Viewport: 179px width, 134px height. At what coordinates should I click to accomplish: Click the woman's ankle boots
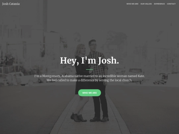(79, 117)
